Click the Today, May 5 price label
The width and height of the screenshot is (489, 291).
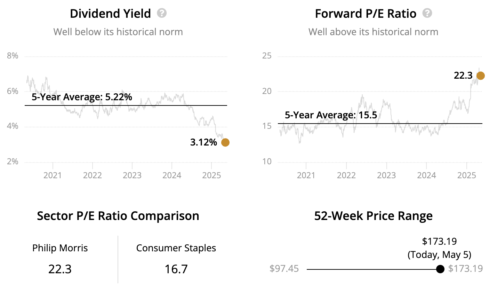(439, 255)
